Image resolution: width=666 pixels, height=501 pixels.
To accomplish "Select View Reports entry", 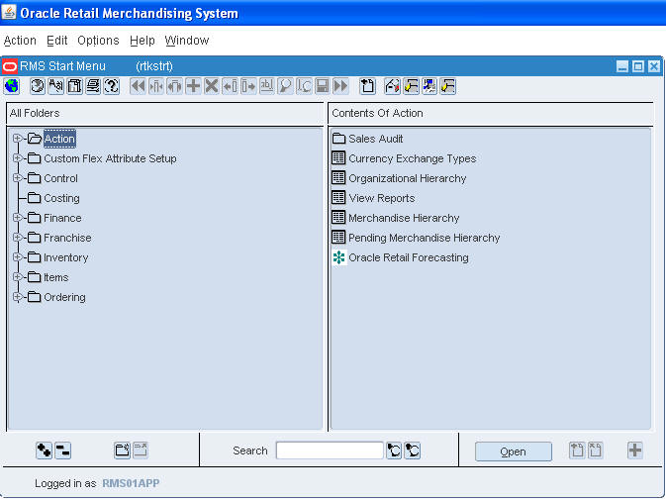I will click(381, 198).
